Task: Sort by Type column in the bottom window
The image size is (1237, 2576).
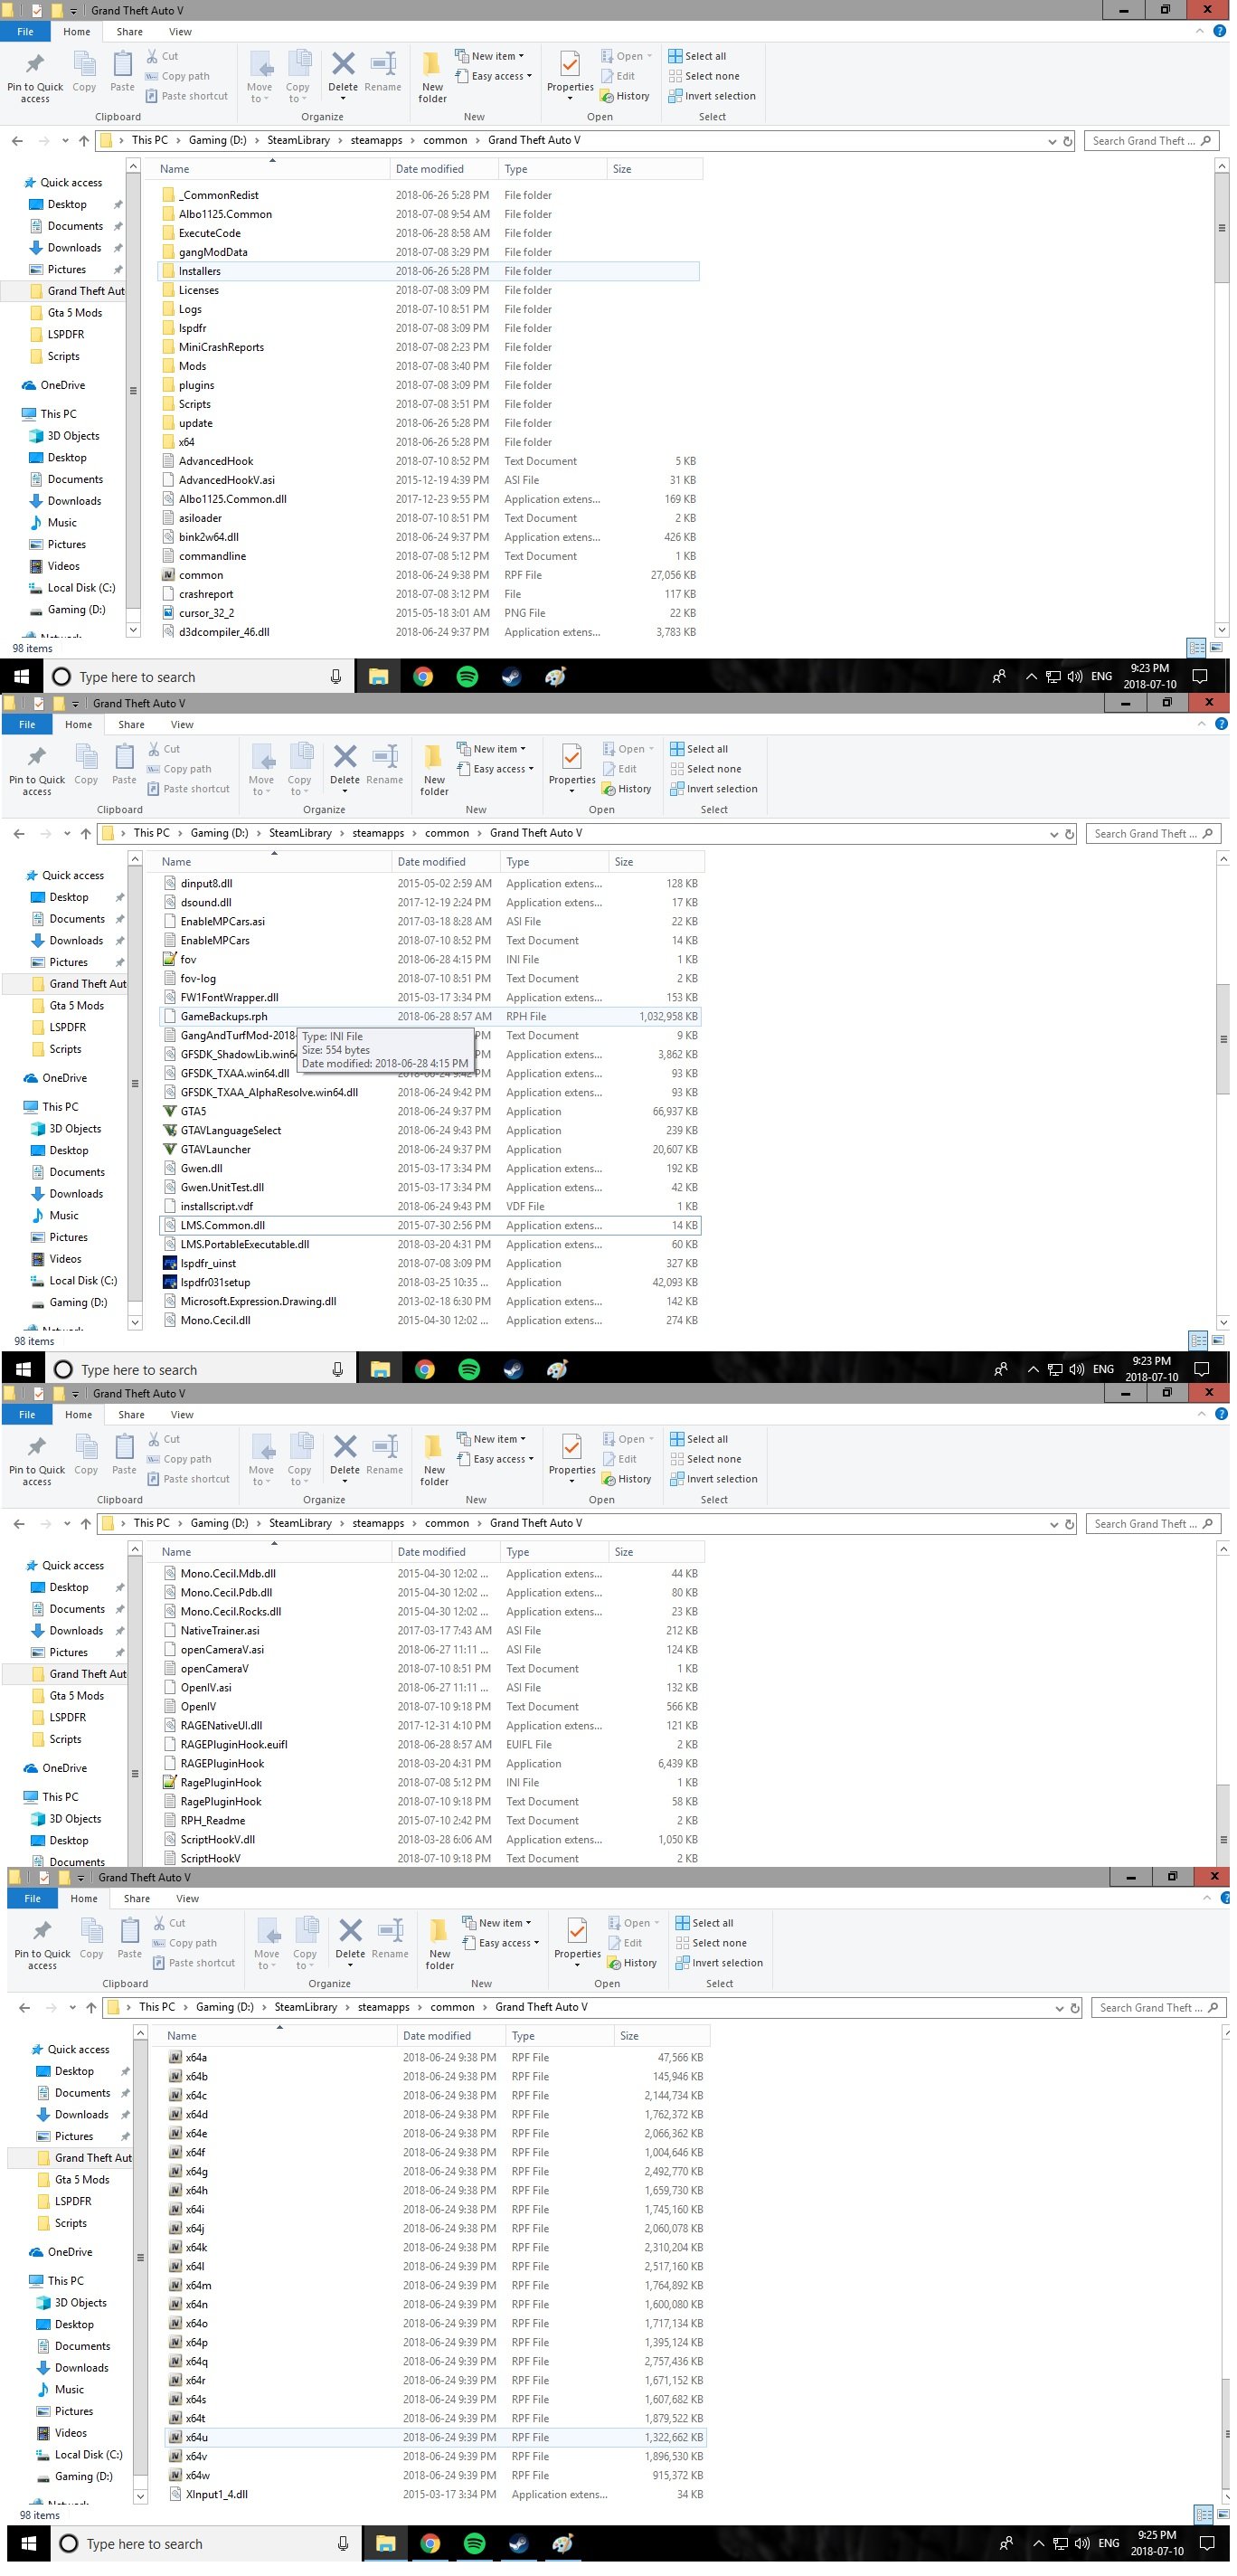Action: point(560,2036)
